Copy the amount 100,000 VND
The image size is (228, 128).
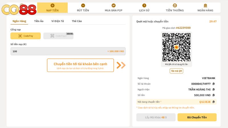[213, 95]
